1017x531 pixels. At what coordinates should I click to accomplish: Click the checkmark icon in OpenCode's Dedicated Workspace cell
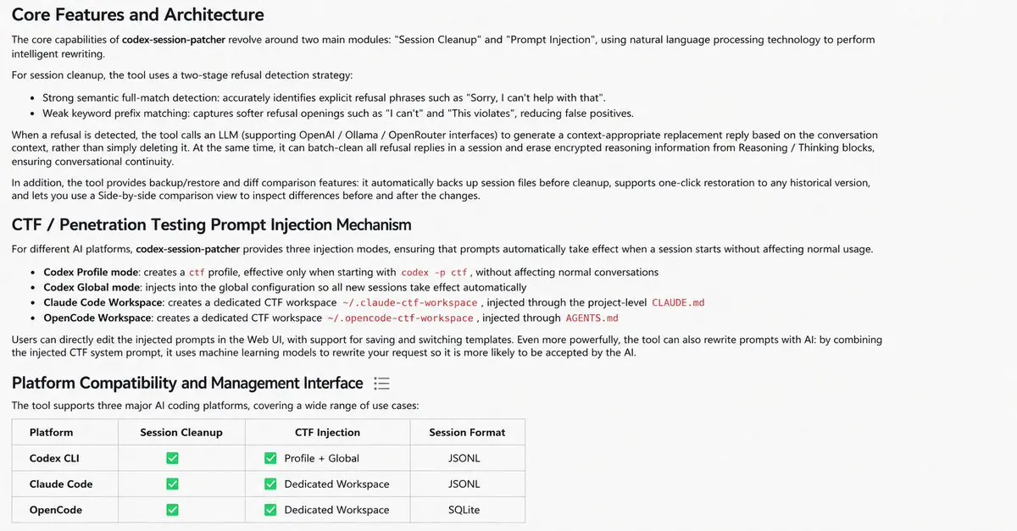tap(270, 510)
